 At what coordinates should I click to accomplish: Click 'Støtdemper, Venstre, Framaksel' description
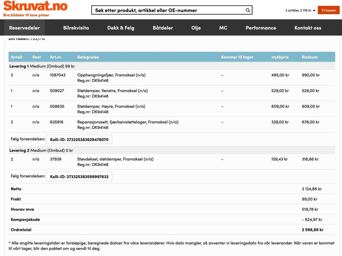(x=112, y=91)
